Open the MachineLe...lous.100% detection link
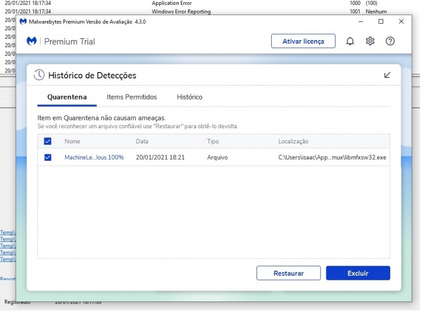This screenshot has height=322, width=433. 94,157
